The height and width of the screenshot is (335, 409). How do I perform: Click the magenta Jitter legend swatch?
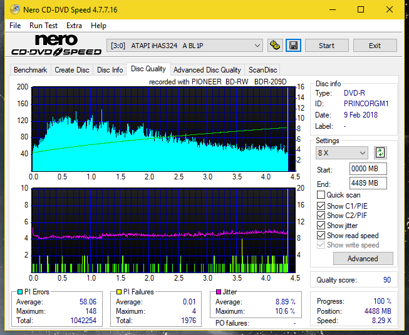pyautogui.click(x=219, y=292)
